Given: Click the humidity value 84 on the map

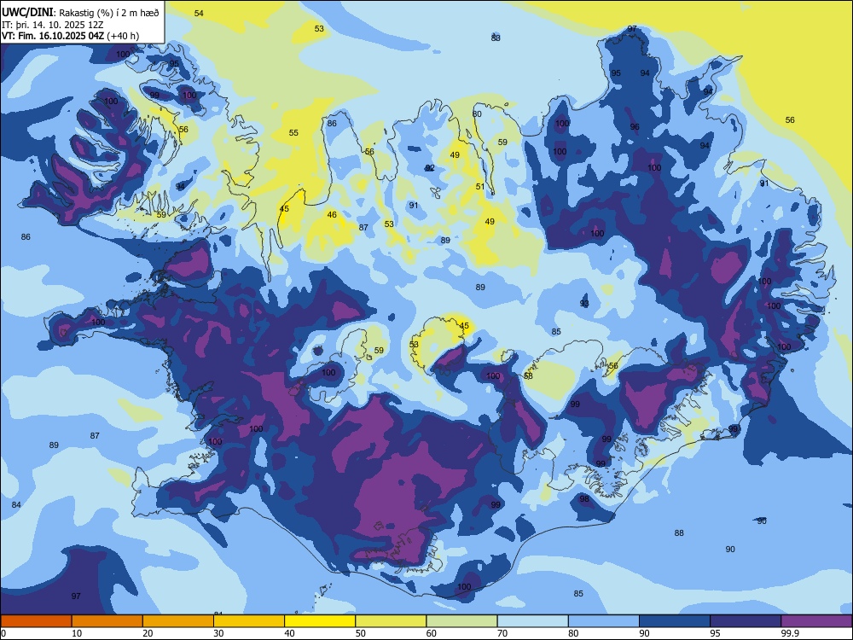Looking at the screenshot, I should coord(16,505).
